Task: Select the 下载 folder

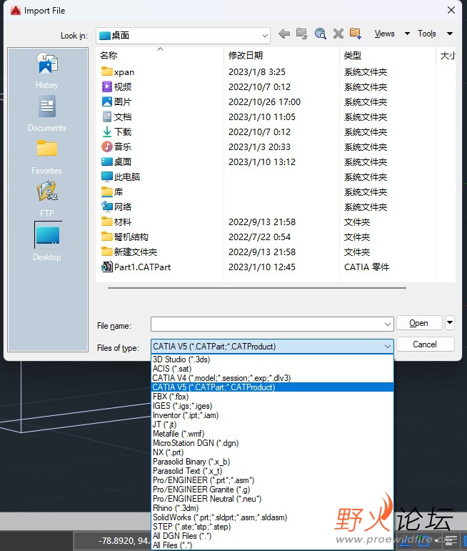Action: pyautogui.click(x=116, y=132)
